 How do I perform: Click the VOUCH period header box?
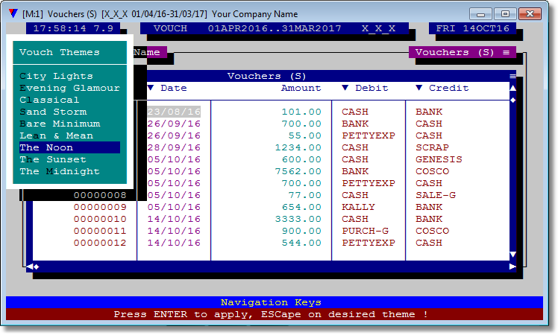[275, 28]
